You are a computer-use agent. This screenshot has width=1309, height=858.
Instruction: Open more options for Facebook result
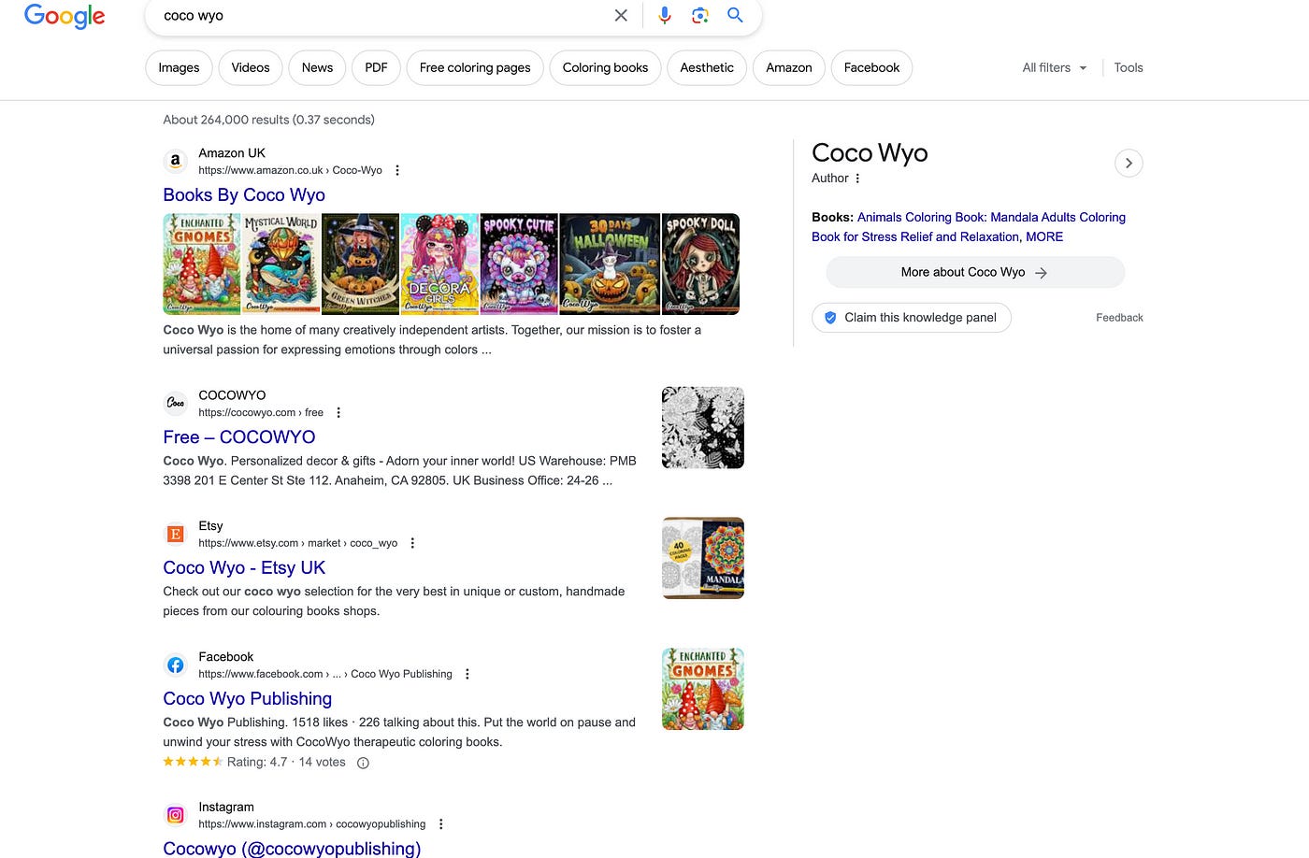tap(467, 674)
